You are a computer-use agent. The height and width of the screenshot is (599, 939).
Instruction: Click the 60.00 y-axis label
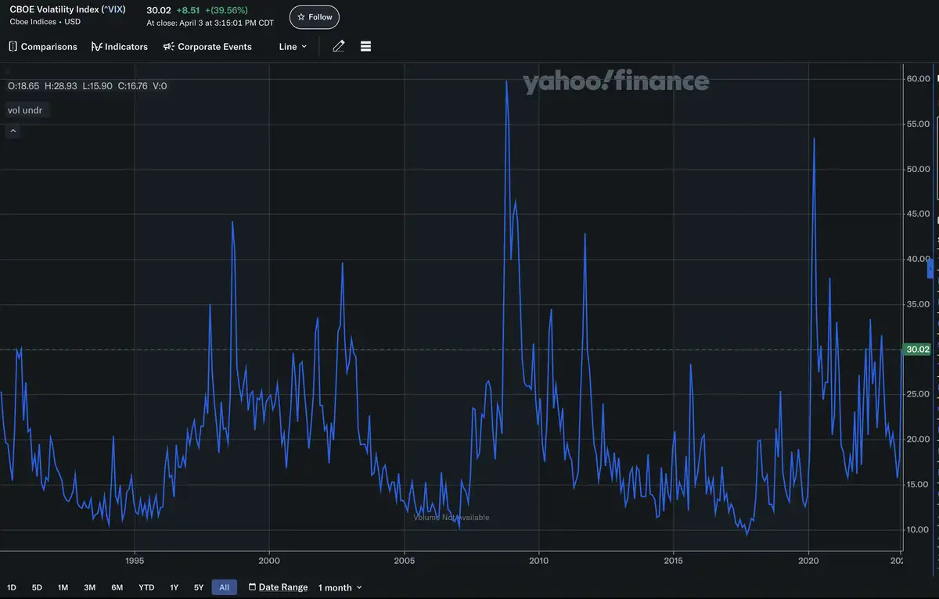pos(918,79)
